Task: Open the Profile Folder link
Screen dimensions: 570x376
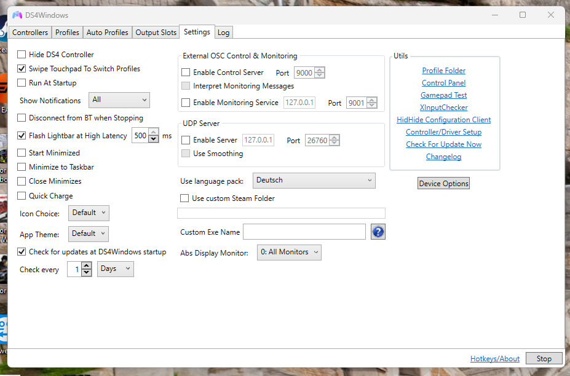Action: click(x=443, y=71)
